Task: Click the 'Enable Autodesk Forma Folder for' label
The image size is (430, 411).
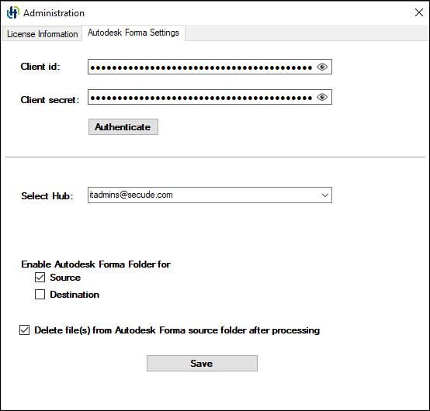Action: [95, 264]
